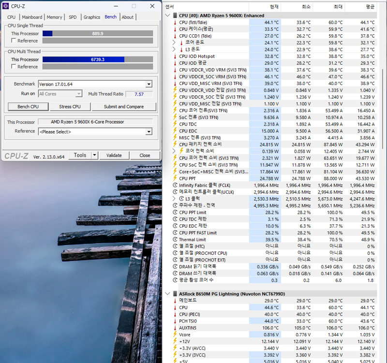This screenshot has width=387, height=363.
Task: Click the 최소 column header
Action: (297, 7)
